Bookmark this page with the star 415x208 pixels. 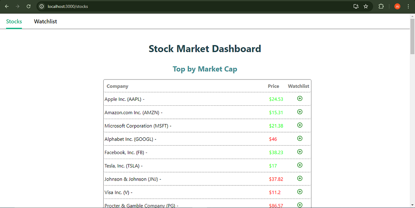[366, 6]
